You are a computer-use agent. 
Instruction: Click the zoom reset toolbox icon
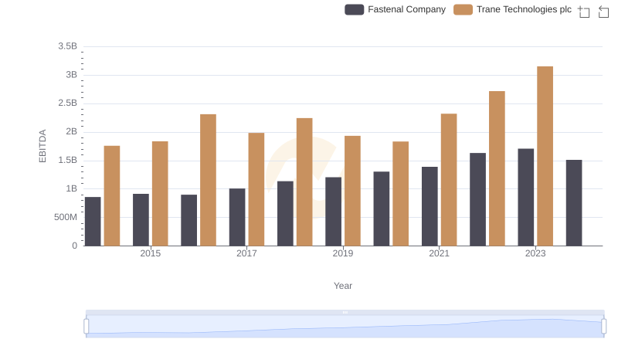pyautogui.click(x=604, y=12)
